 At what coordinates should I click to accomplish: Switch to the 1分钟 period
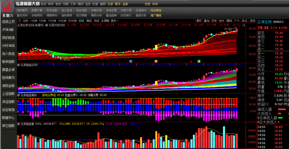pyautogui.click(x=33, y=21)
